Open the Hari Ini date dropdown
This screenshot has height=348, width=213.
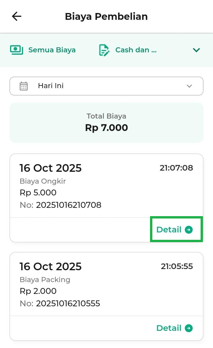coord(106,86)
